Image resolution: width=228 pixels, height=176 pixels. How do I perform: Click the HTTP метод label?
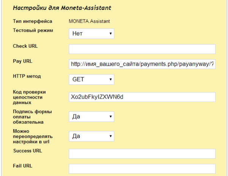click(x=27, y=76)
